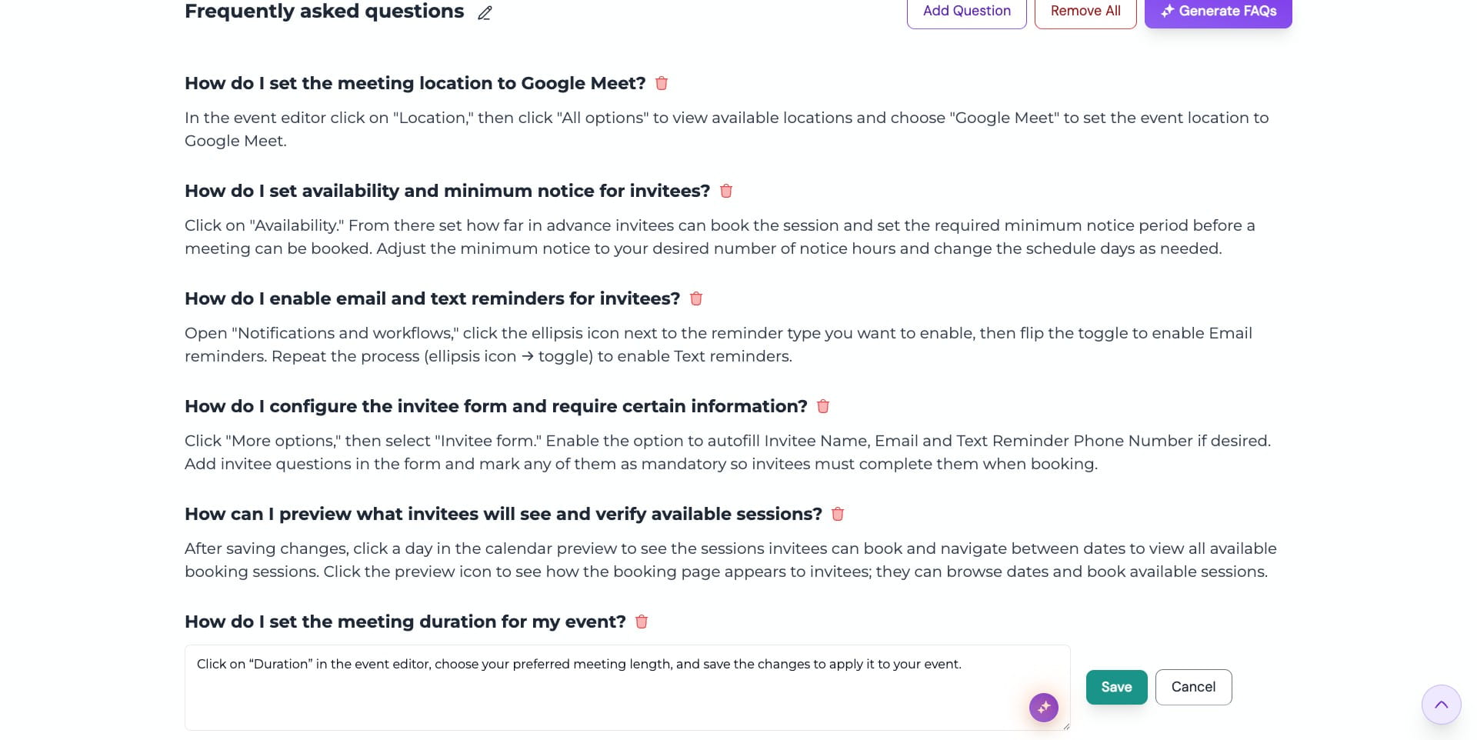Click the Google Meet question heading

coord(415,83)
